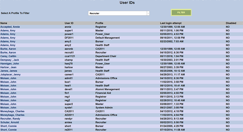Click the user ID 'arnies'
Screen dimensions: 243x132
click(68, 122)
